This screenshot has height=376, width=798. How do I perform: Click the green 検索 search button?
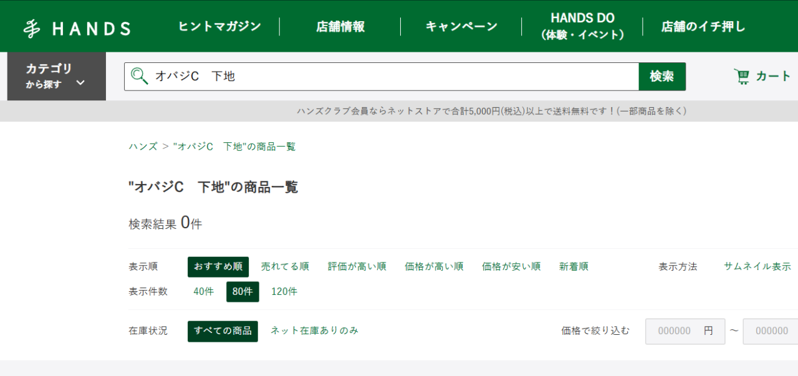coord(662,77)
